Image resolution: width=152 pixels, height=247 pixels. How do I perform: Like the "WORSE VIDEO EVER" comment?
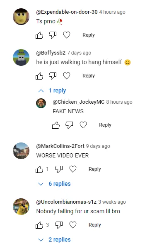tap(39, 169)
